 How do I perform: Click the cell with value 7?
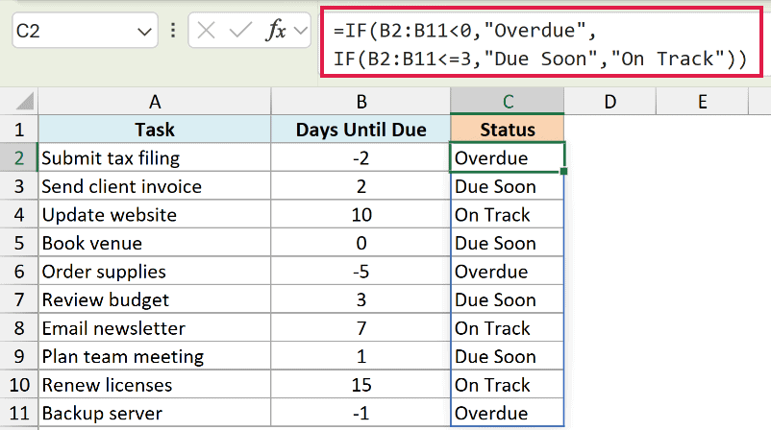click(x=361, y=328)
